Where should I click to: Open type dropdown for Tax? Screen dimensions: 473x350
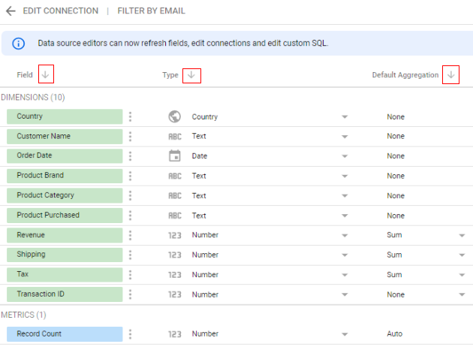(345, 275)
